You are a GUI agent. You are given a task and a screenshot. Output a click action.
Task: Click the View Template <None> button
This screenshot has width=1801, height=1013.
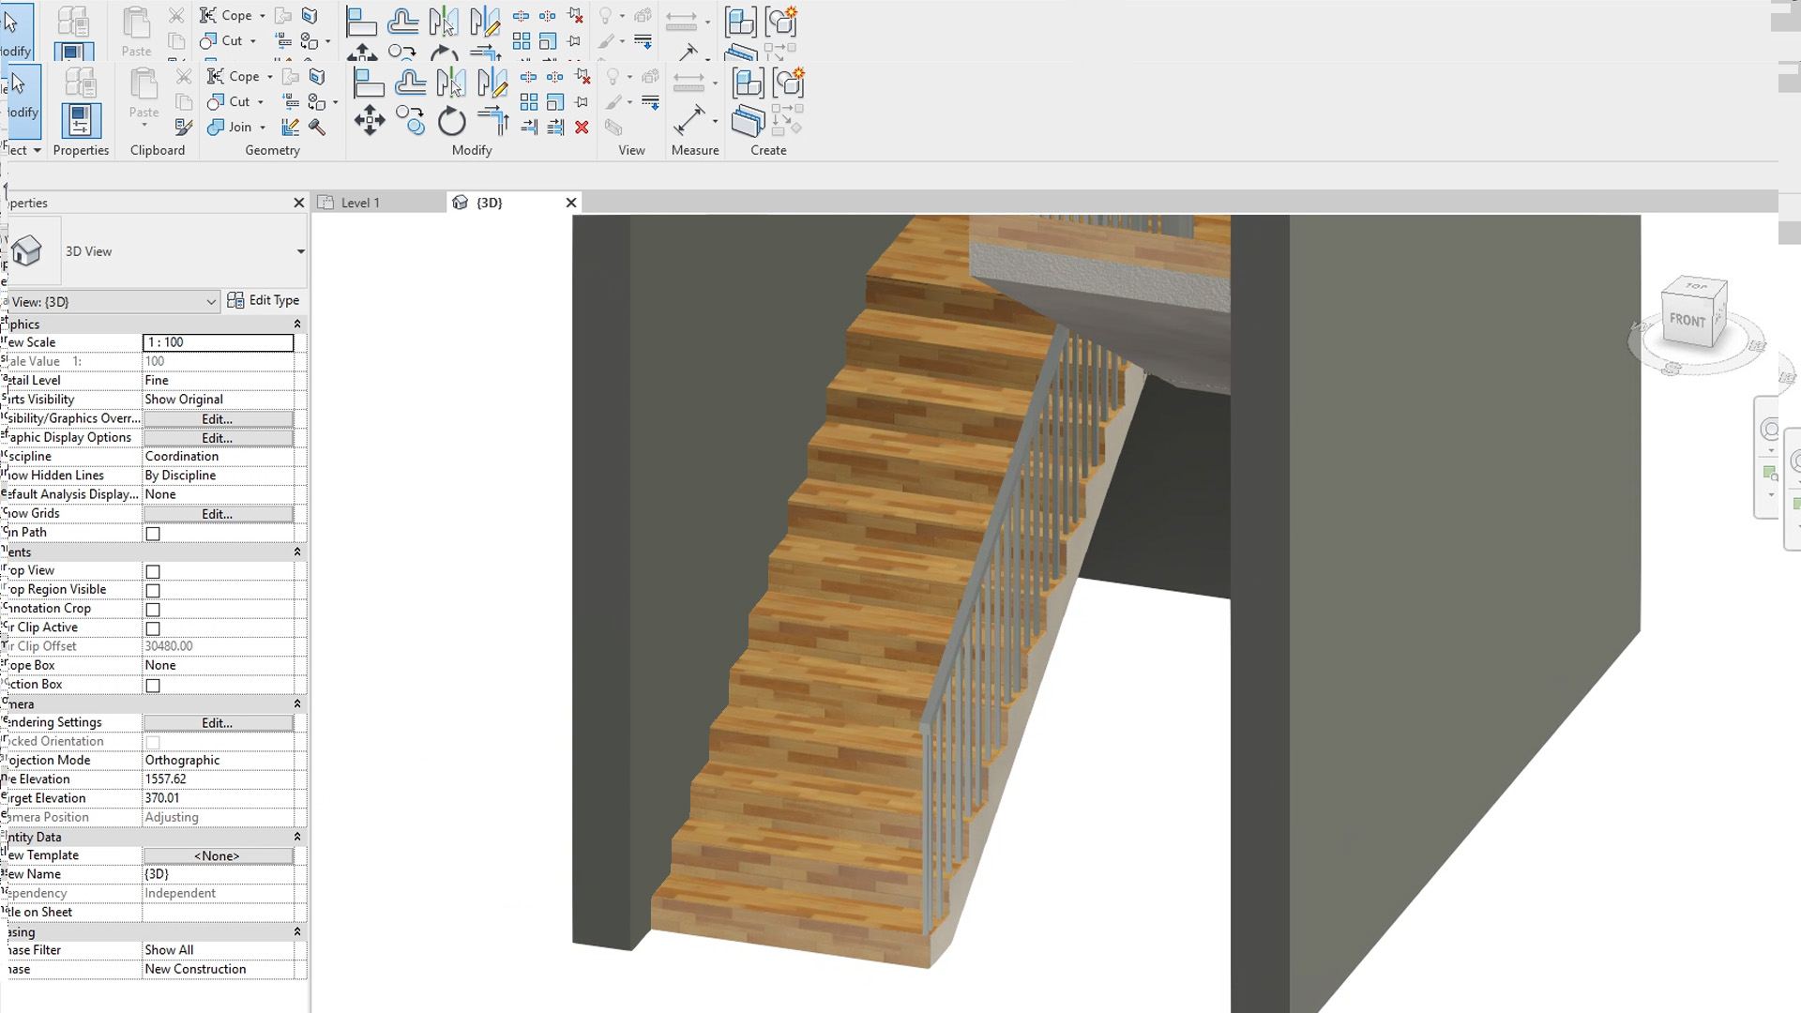tap(218, 855)
